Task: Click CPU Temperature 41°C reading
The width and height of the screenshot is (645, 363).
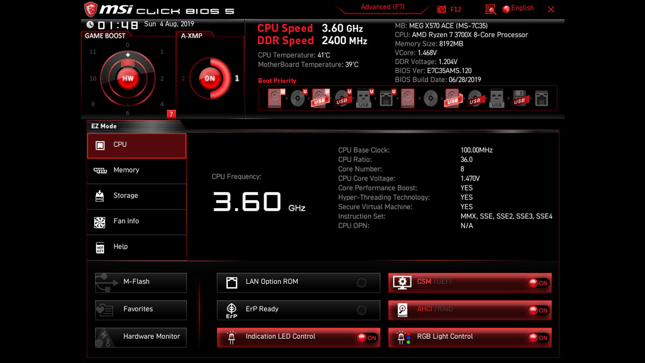Action: tap(294, 55)
